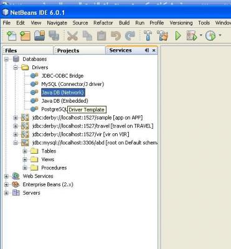Open the Versioning menu

[x=181, y=23]
